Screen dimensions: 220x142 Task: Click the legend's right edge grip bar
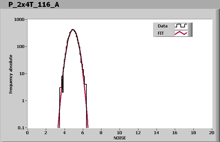tap(190, 29)
